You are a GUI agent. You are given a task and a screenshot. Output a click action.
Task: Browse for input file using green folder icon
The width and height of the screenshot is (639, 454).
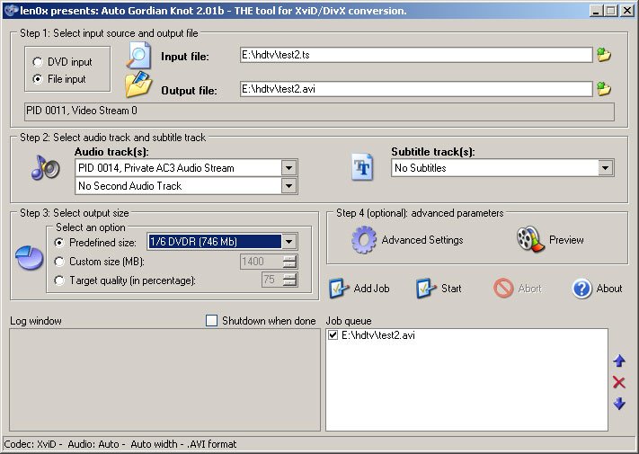coord(604,55)
